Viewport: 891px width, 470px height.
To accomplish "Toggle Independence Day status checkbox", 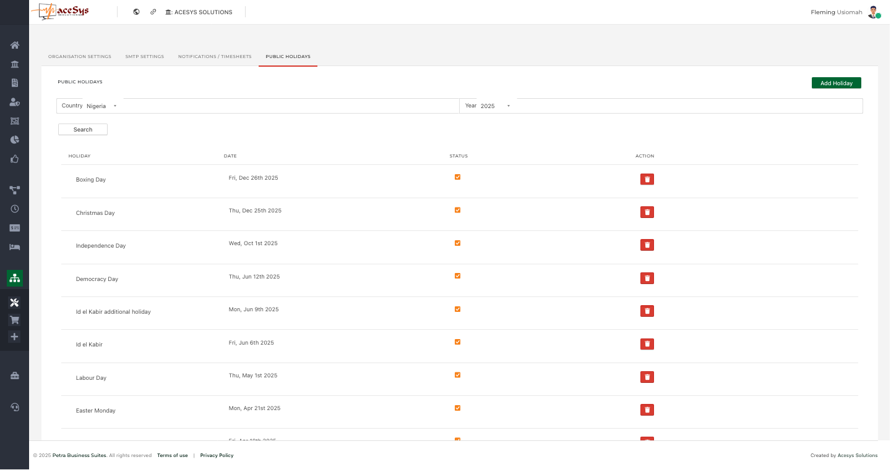I will pos(457,243).
